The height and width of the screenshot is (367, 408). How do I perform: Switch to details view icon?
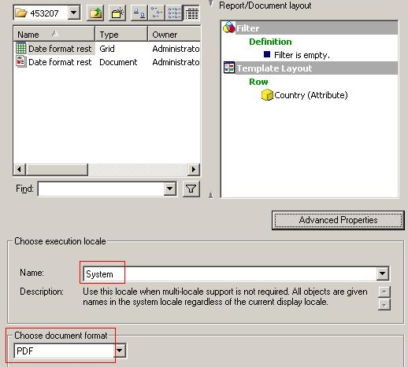click(x=191, y=13)
